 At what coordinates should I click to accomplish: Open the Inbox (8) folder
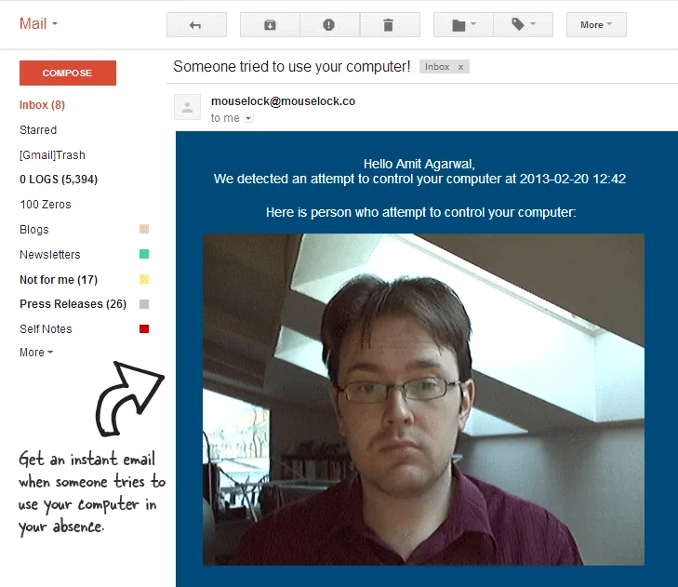(42, 105)
